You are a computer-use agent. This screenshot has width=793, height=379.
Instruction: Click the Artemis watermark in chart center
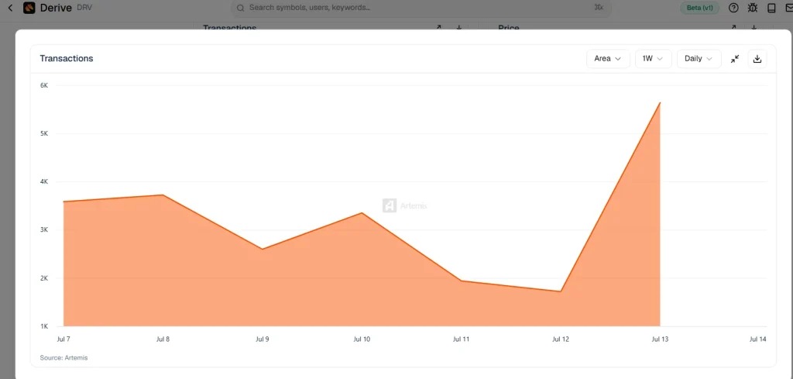pyautogui.click(x=404, y=205)
